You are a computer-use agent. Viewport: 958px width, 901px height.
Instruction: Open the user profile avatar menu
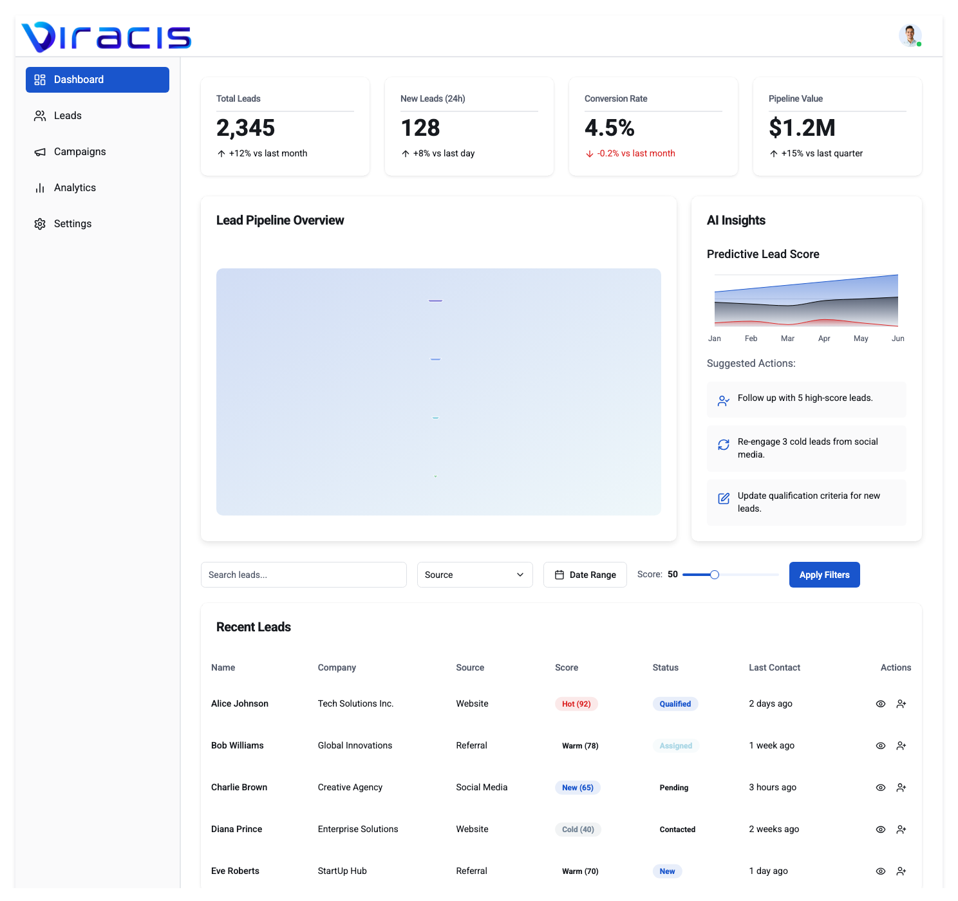910,35
